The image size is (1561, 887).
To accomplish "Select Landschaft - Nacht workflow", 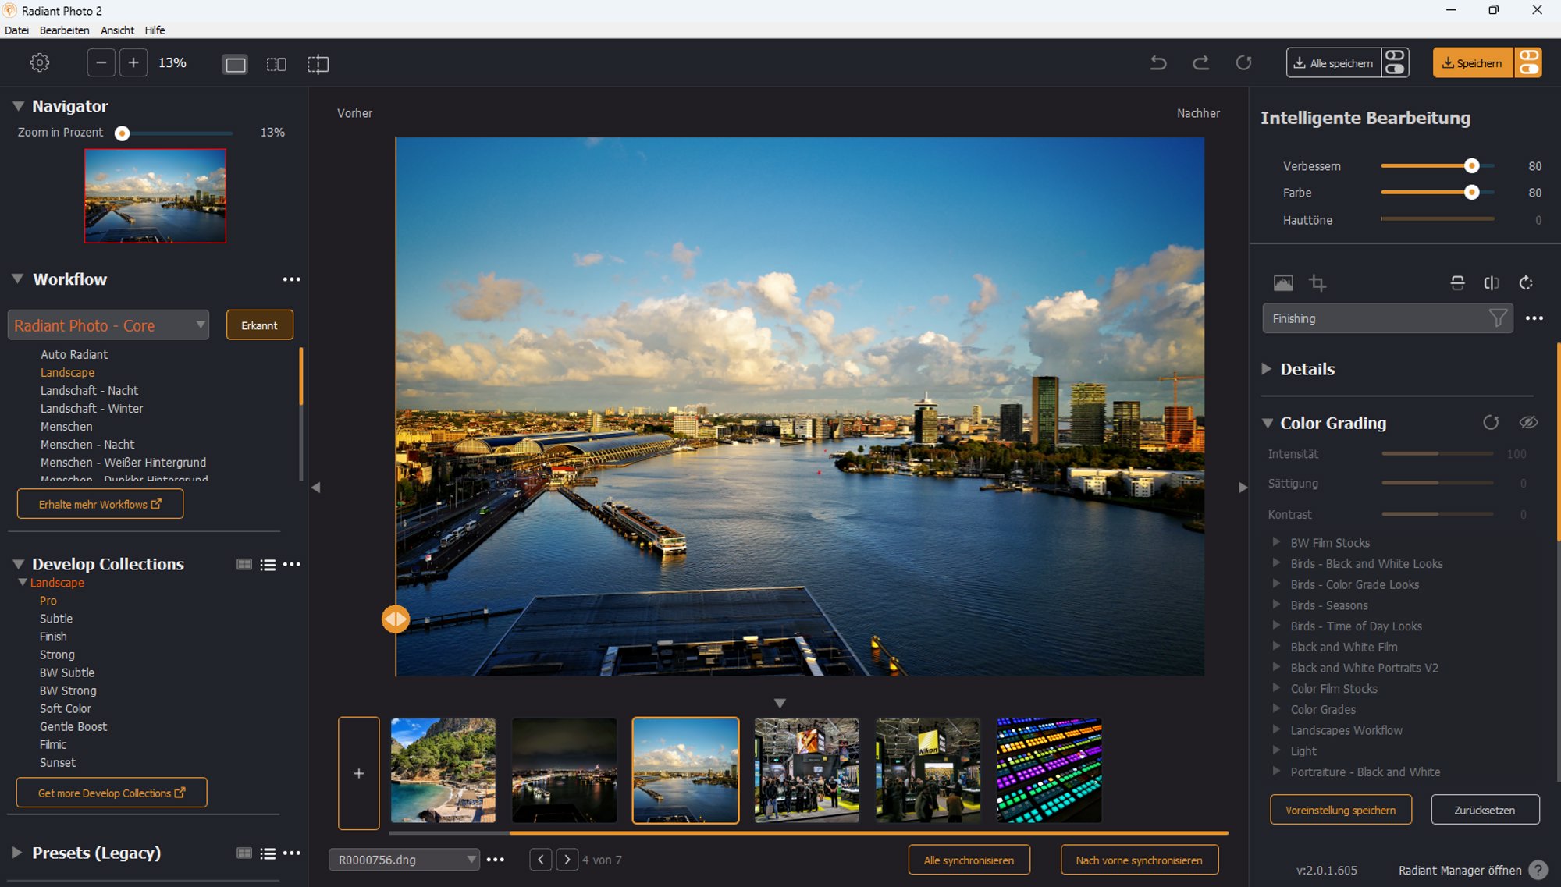I will [x=89, y=391].
